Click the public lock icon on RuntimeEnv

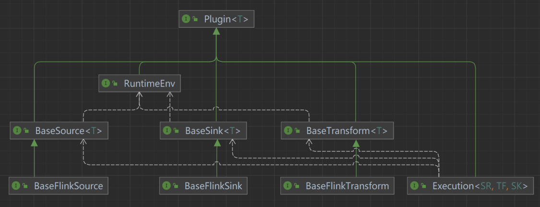click(115, 84)
